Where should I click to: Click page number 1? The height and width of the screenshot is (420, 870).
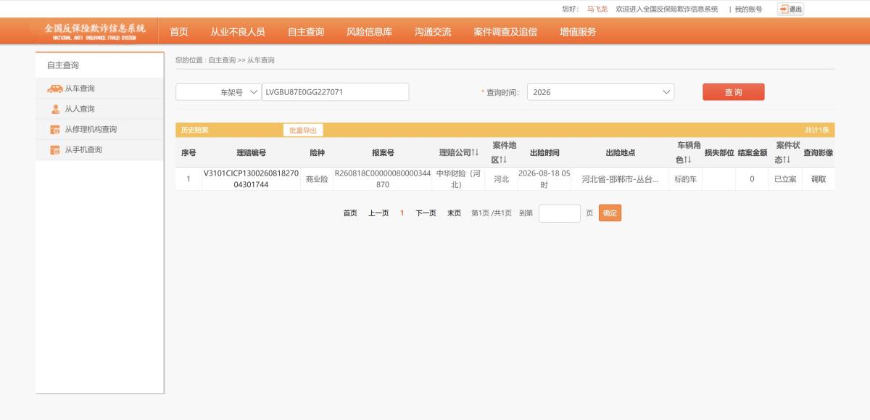click(x=402, y=213)
